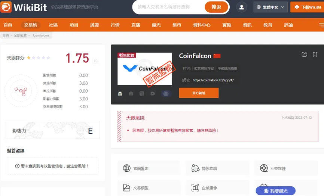Open the 直播 menu item
This screenshot has height=196, width=324.
(136, 25)
